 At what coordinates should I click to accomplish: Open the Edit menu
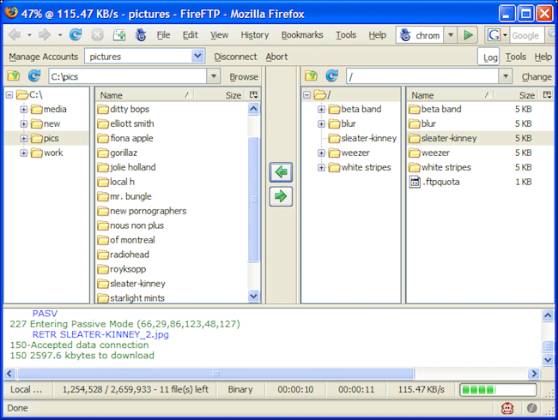click(190, 35)
